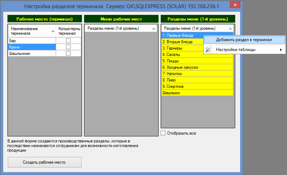287x175 pixels.
Task: Sort the Меню рабочих мест column arrow
Action: click(x=154, y=29)
